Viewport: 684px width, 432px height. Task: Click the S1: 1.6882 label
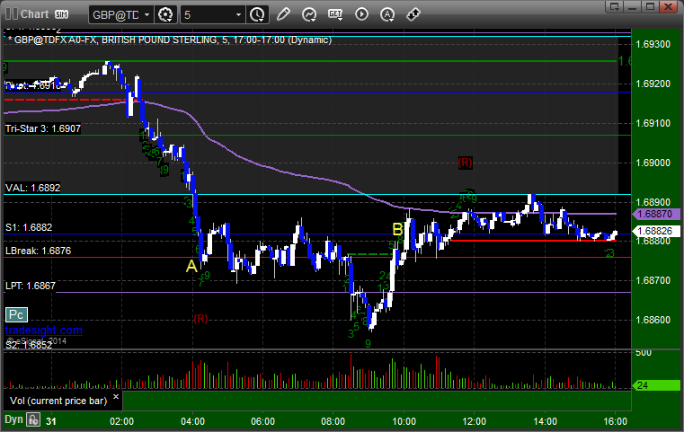point(29,227)
